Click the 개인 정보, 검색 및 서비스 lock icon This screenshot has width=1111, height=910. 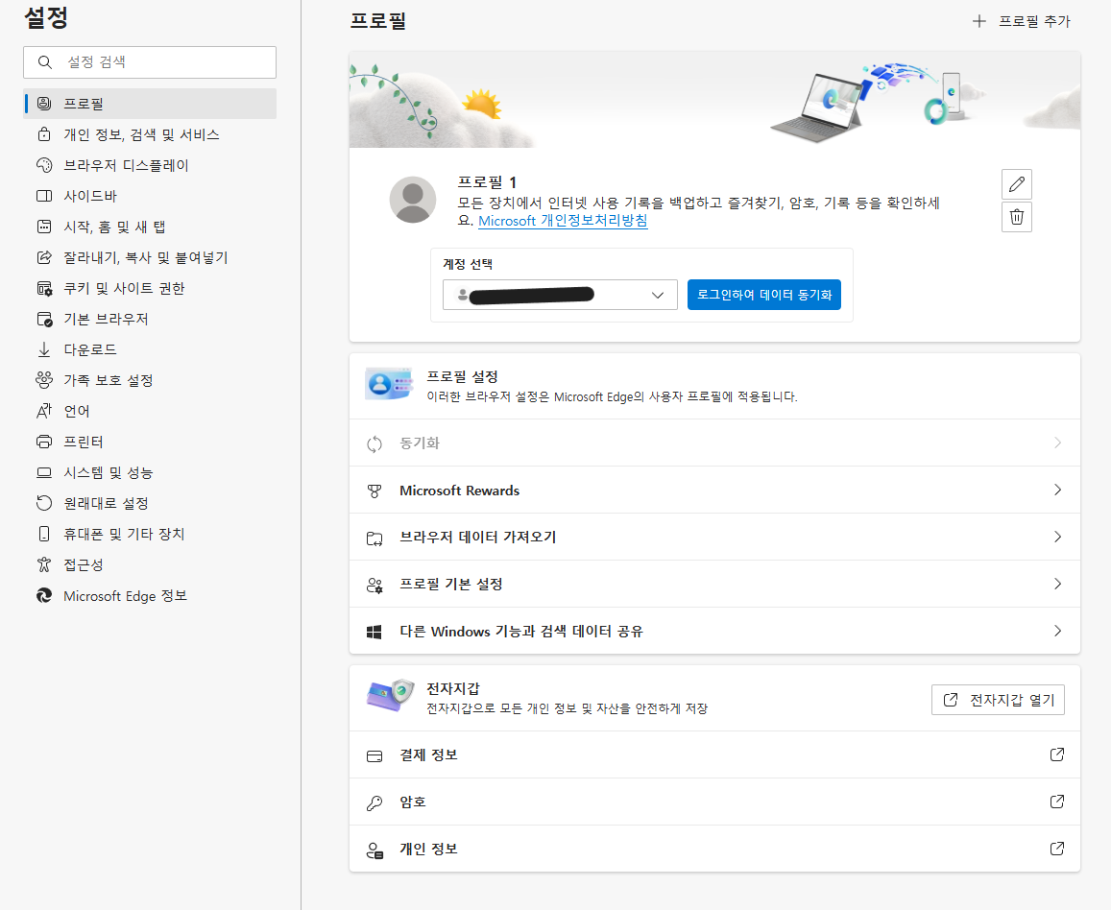tap(44, 133)
